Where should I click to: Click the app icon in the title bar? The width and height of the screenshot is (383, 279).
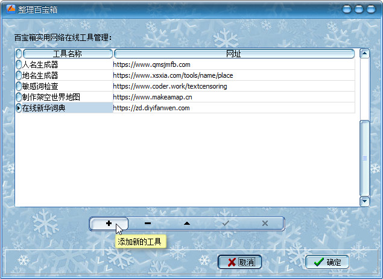8,9
